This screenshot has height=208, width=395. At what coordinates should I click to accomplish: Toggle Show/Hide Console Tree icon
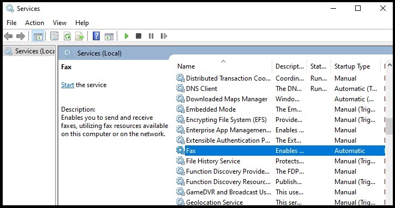pyautogui.click(x=38, y=36)
